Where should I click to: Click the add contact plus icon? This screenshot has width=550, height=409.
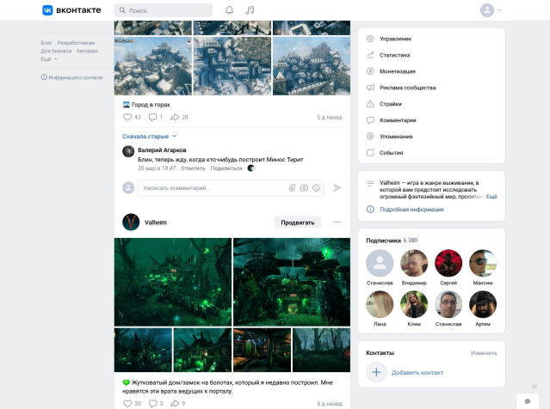click(376, 372)
